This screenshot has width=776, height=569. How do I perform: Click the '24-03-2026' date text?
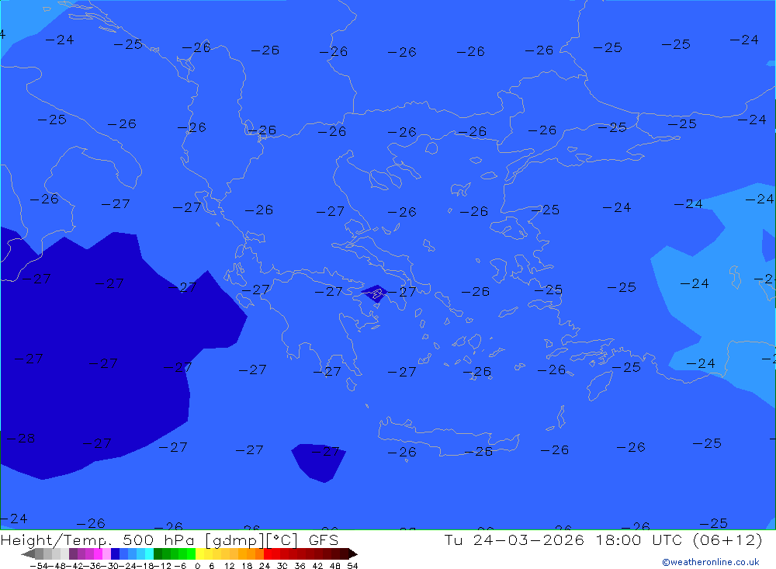pyautogui.click(x=528, y=540)
